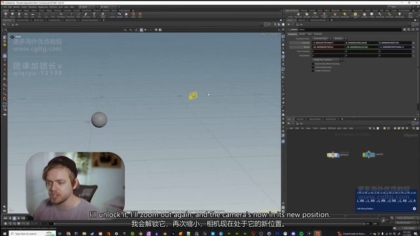Click the yellow sticky note icon in network editor
This screenshot has width=420, height=236.
coord(399,128)
